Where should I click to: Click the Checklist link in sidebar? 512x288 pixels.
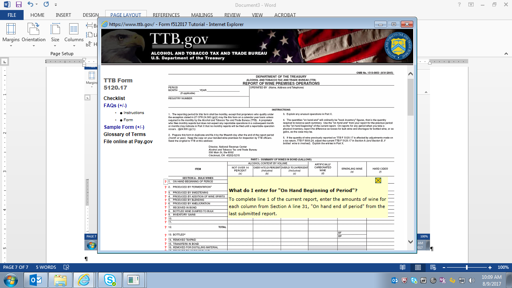pos(114,98)
